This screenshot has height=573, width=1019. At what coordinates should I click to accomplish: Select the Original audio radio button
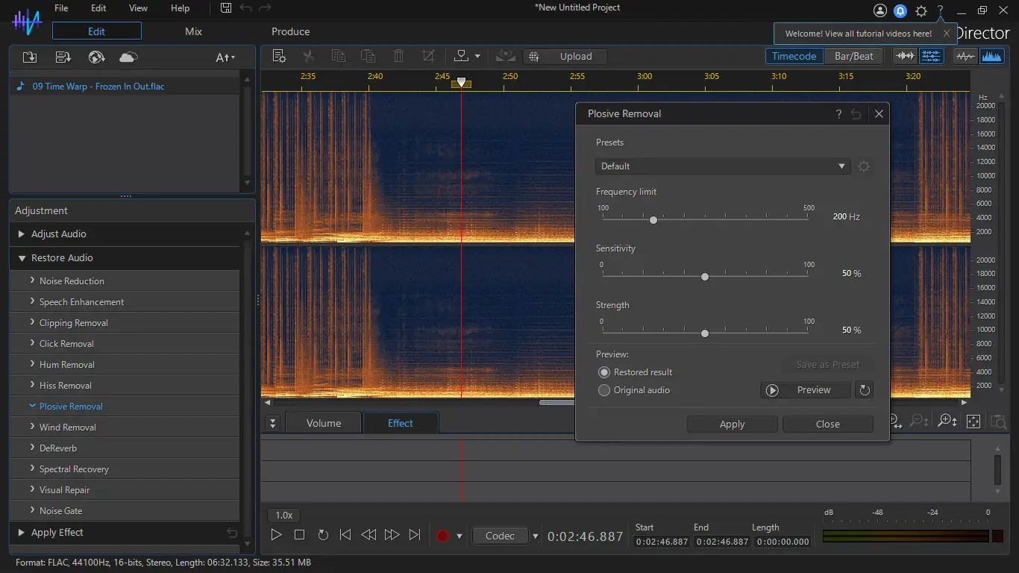click(604, 390)
